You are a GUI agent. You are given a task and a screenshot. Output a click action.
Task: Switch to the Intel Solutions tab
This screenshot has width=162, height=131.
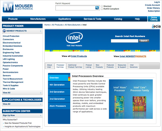pos(134,66)
